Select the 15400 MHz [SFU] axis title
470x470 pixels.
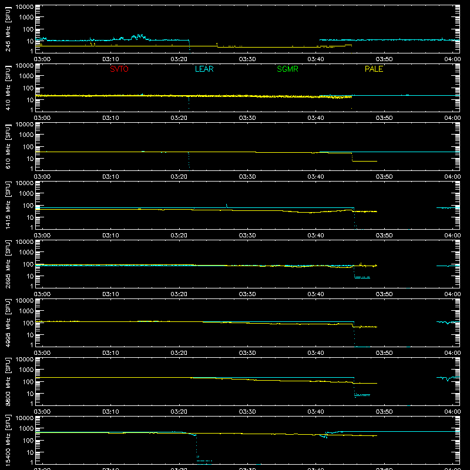[8, 440]
